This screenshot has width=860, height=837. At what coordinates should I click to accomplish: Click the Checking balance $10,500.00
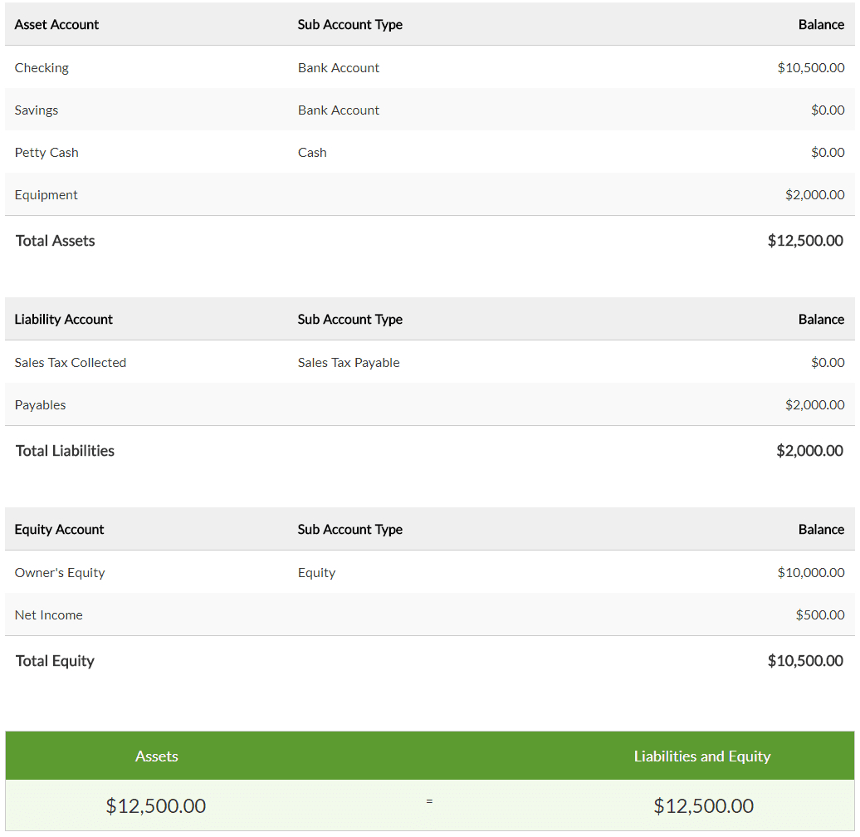810,68
